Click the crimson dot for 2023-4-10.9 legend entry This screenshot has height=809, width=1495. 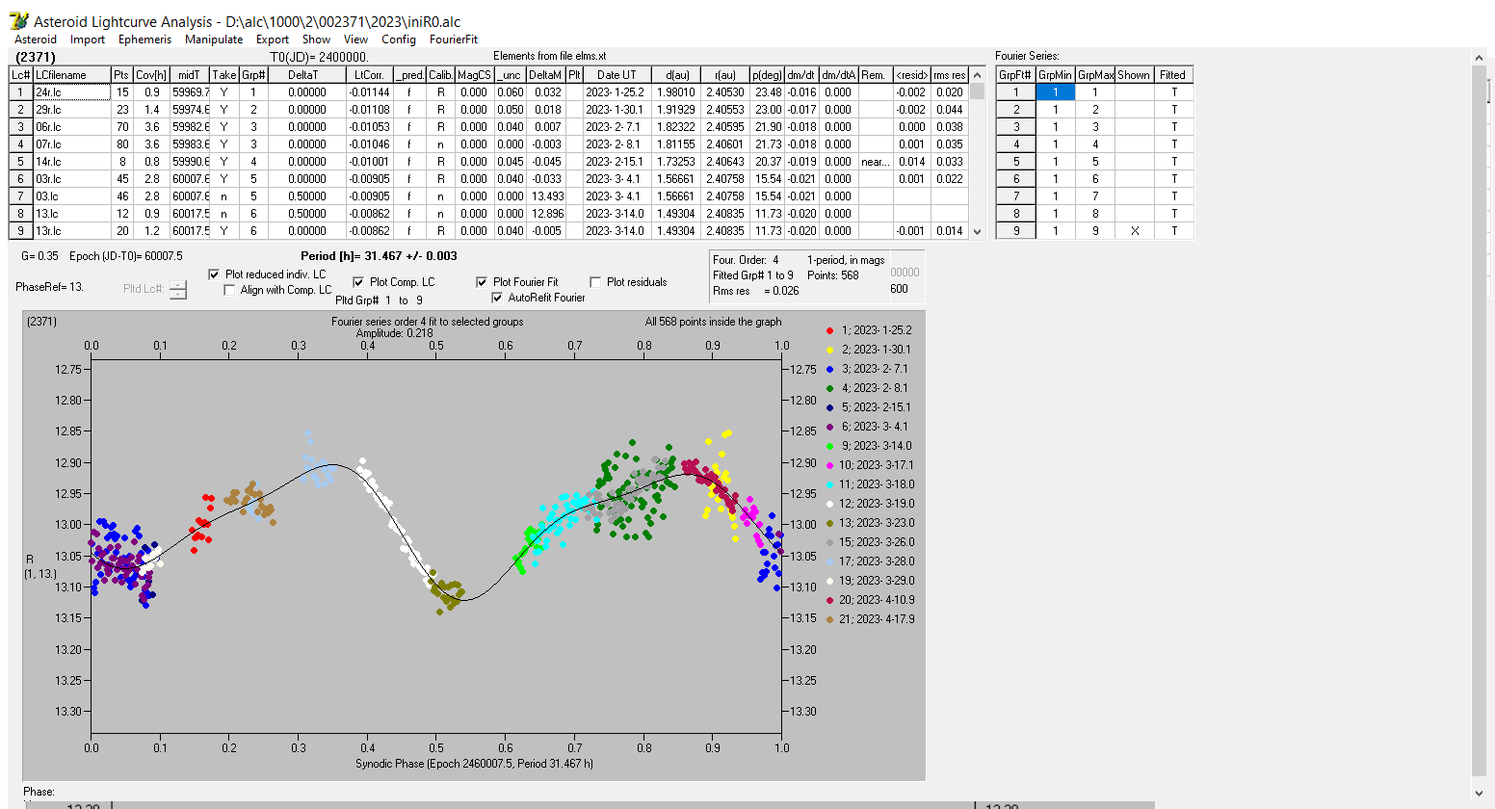(829, 600)
